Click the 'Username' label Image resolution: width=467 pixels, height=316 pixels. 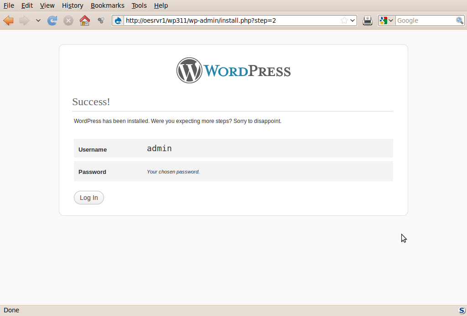[x=92, y=149]
